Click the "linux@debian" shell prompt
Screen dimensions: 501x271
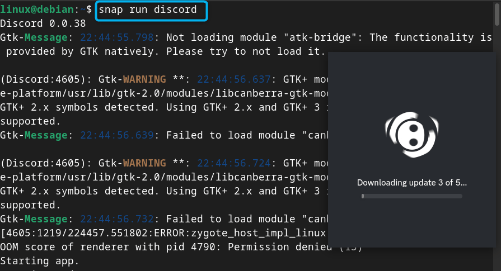click(35, 10)
